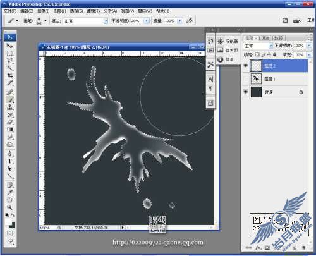Enable airbrush mode in options bar
The image size is (316, 256).
tap(190, 21)
